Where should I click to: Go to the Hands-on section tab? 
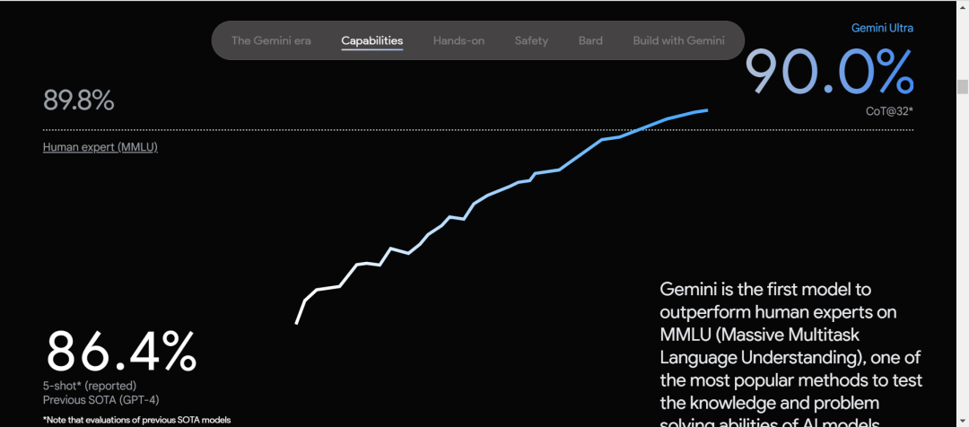point(458,40)
